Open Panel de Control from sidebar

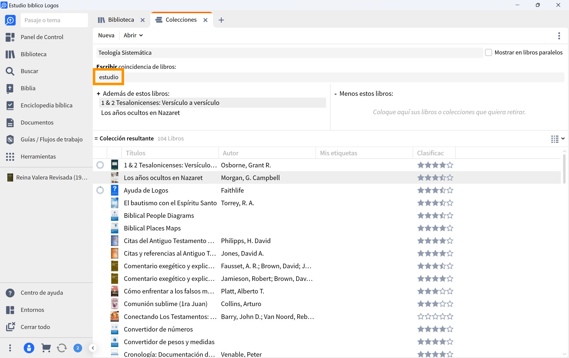click(x=42, y=37)
